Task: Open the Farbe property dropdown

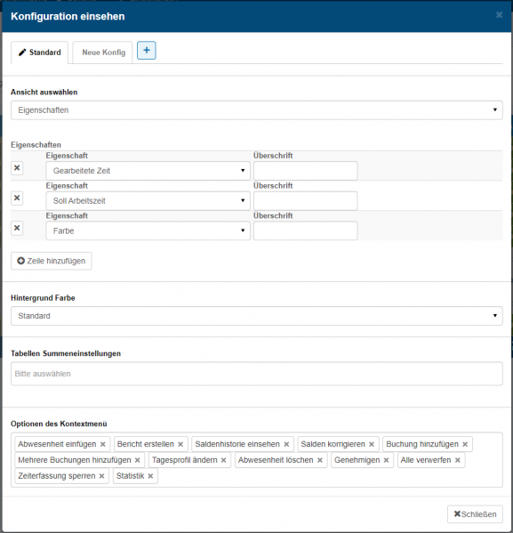Action: pos(148,230)
